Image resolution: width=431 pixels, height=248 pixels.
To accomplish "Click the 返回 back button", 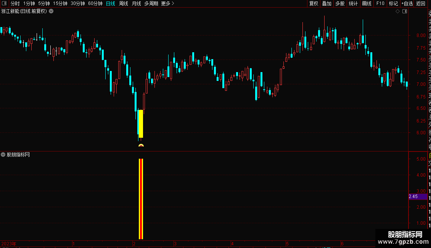I will point(421,3).
